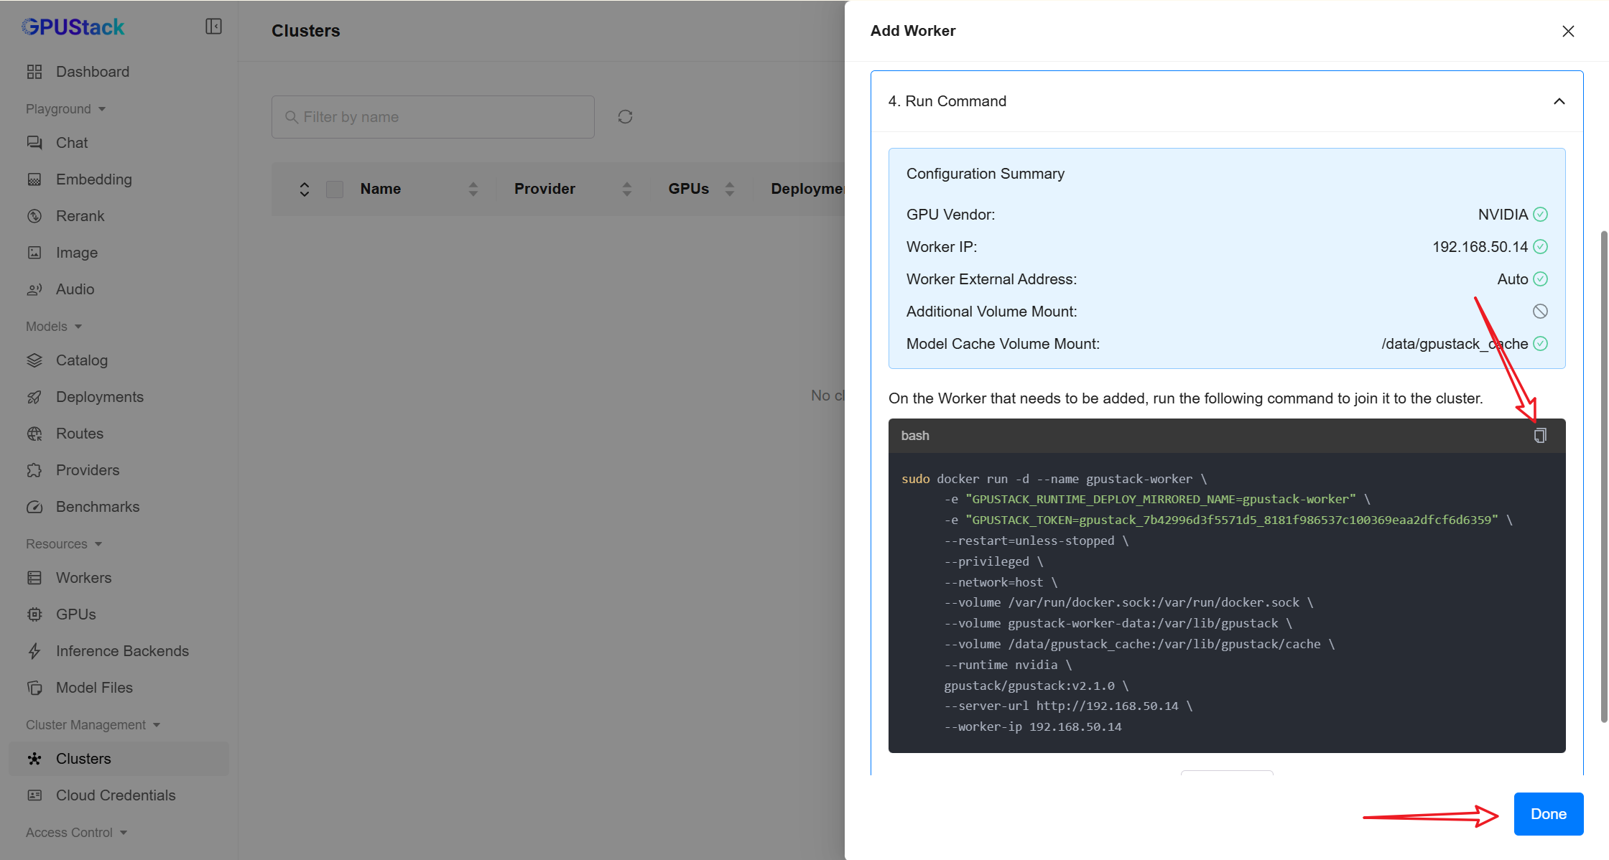The width and height of the screenshot is (1609, 860).
Task: Open the Dashboard page
Action: pos(93,72)
